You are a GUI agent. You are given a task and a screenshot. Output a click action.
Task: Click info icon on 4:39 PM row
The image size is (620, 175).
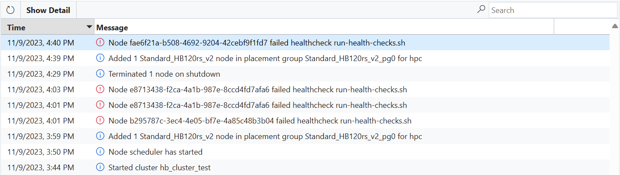pos(100,58)
